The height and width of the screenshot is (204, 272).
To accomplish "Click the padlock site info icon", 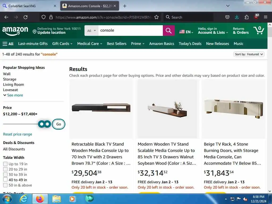I will pyautogui.click(x=51, y=17).
